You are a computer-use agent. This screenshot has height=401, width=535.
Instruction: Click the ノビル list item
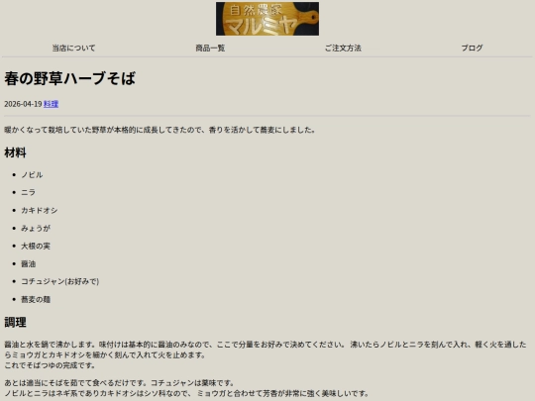32,175
